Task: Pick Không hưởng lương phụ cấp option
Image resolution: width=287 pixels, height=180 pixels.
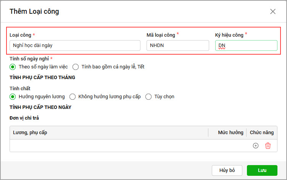Action: click(x=72, y=97)
